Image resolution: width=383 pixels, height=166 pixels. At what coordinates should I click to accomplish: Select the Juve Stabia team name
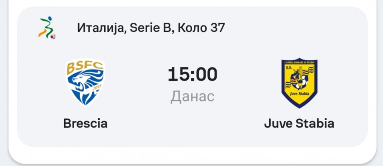(x=299, y=124)
